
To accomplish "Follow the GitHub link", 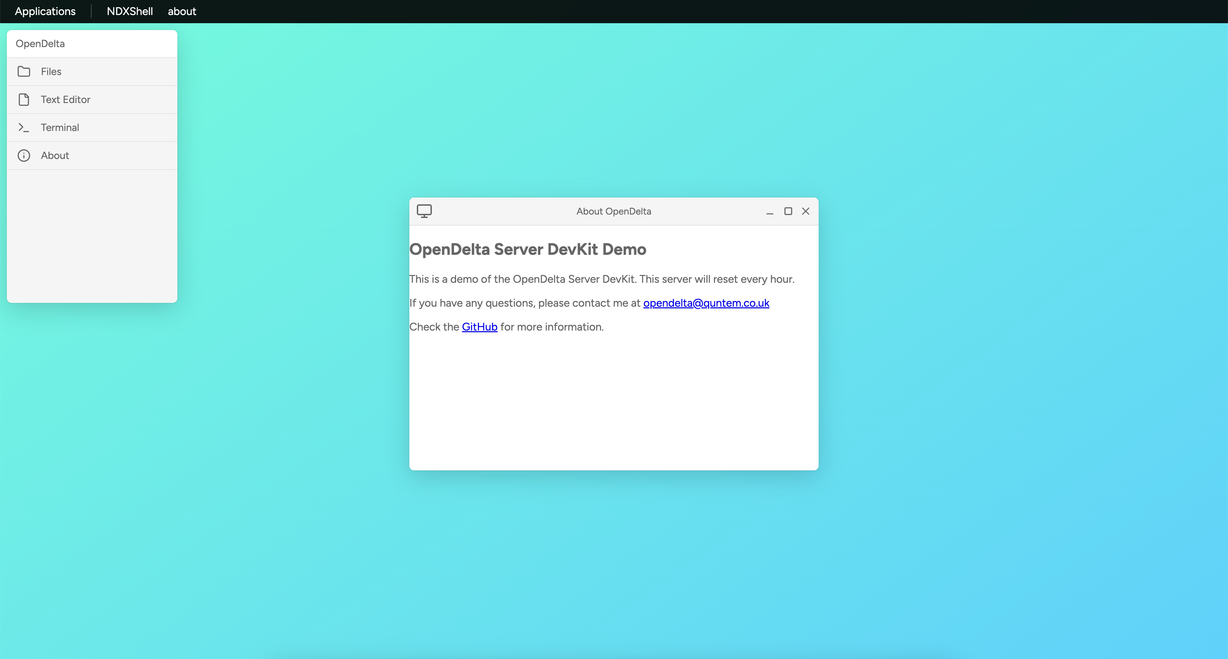I will 480,327.
